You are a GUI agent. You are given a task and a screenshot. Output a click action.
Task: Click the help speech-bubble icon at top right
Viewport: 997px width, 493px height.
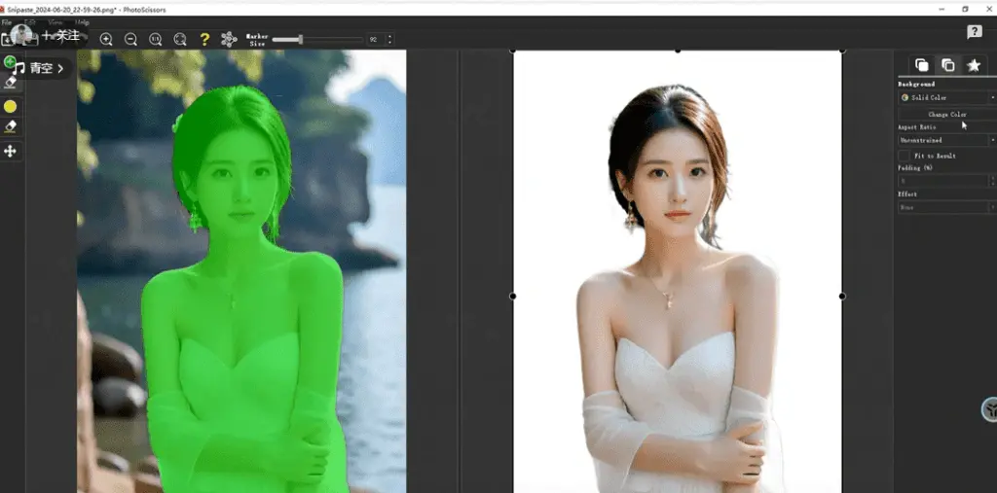tap(974, 32)
